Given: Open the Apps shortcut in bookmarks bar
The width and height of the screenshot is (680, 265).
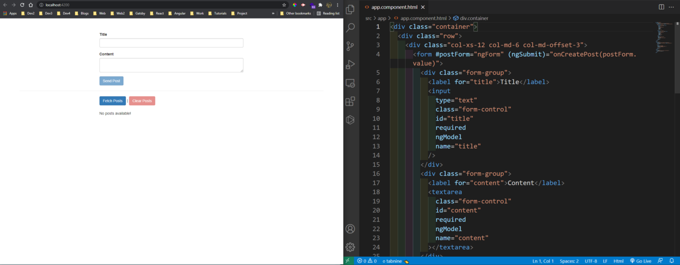Looking at the screenshot, I should [x=10, y=13].
